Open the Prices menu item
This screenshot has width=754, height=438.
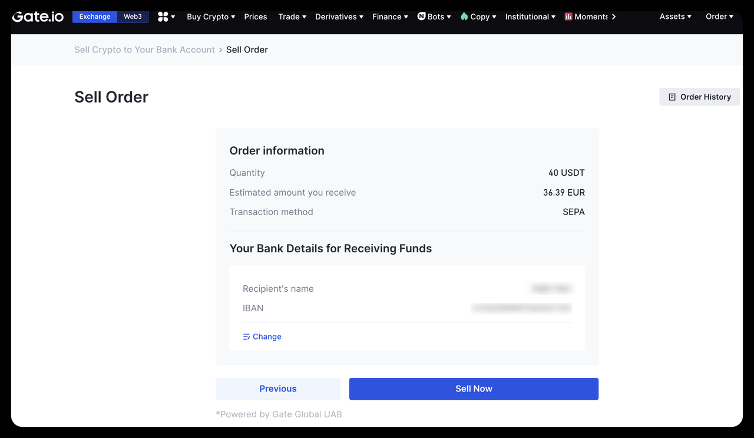point(256,17)
